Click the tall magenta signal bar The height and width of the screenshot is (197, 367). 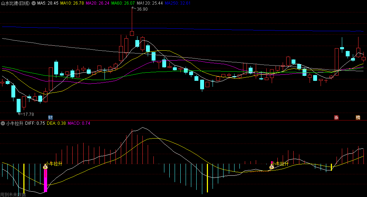tap(45, 180)
